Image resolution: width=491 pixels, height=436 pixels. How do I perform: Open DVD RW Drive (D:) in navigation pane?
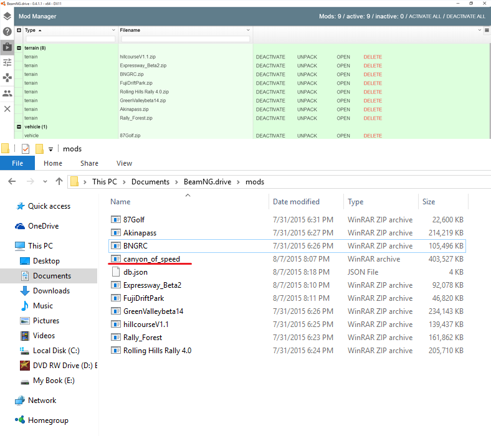pyautogui.click(x=59, y=366)
